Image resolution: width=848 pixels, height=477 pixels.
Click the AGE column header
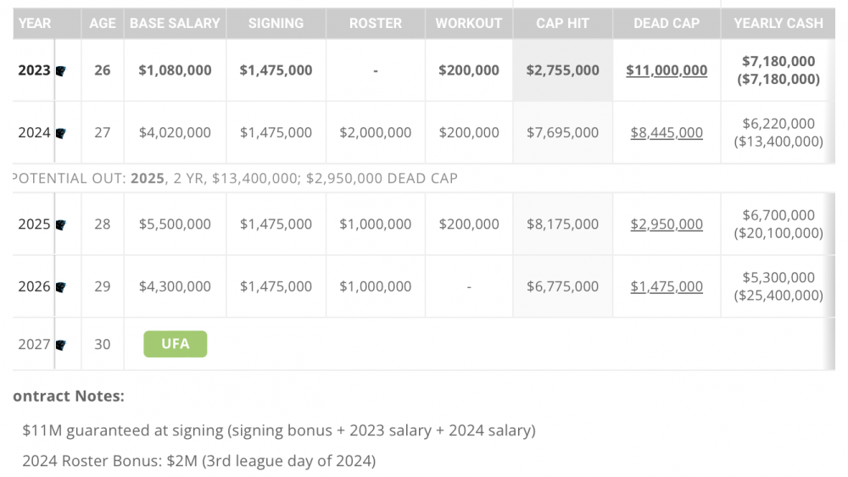pyautogui.click(x=103, y=23)
